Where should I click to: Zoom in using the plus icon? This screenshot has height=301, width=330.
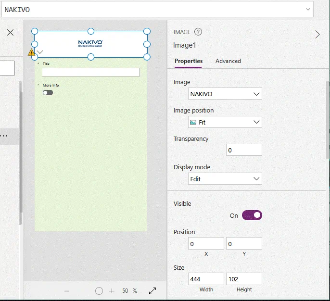112,291
